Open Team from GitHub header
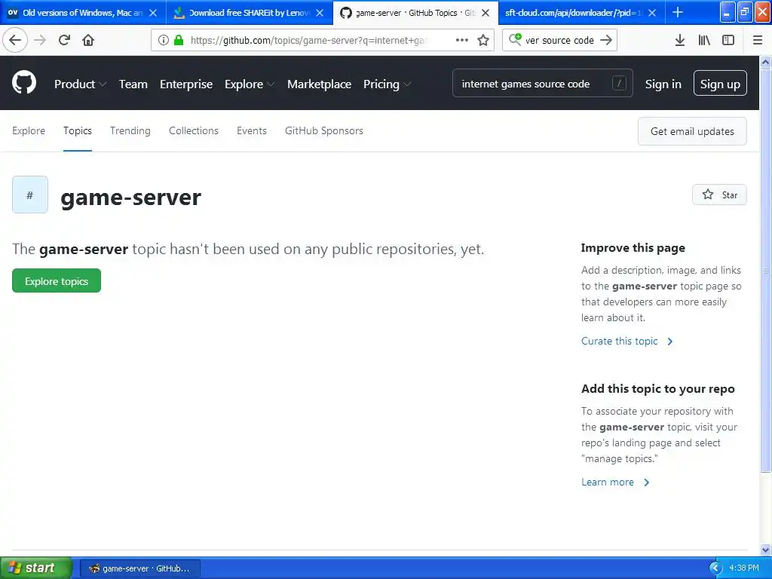Viewport: 772px width, 579px height. click(x=133, y=84)
